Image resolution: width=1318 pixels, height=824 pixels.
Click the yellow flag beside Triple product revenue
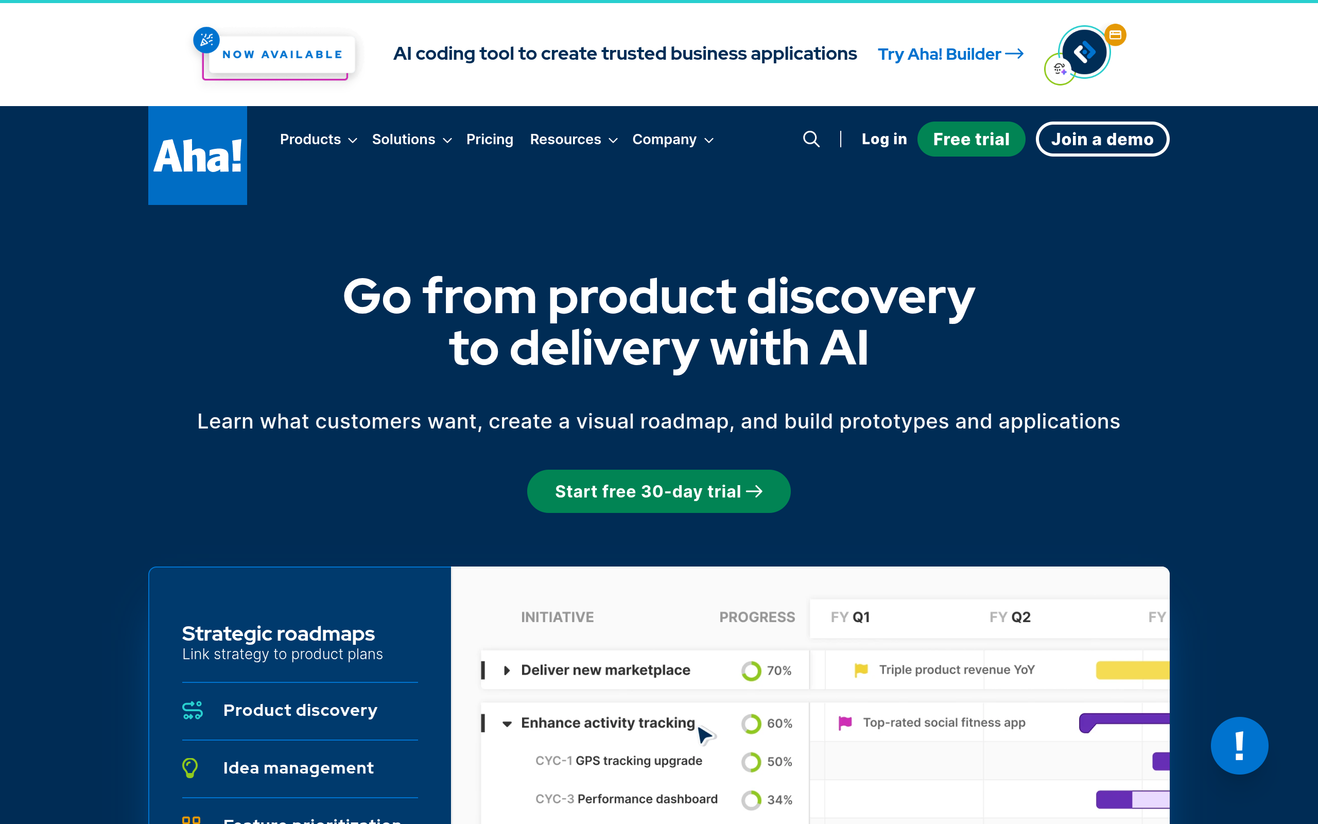coord(861,670)
